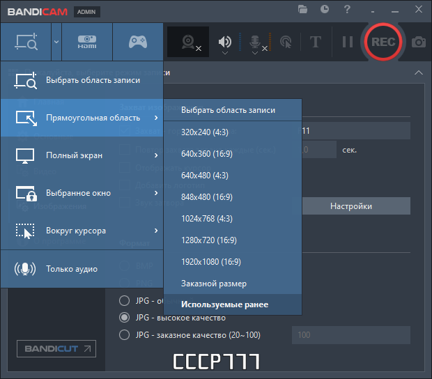The width and height of the screenshot is (432, 379).
Task: Click the text overlay T icon
Action: point(316,42)
